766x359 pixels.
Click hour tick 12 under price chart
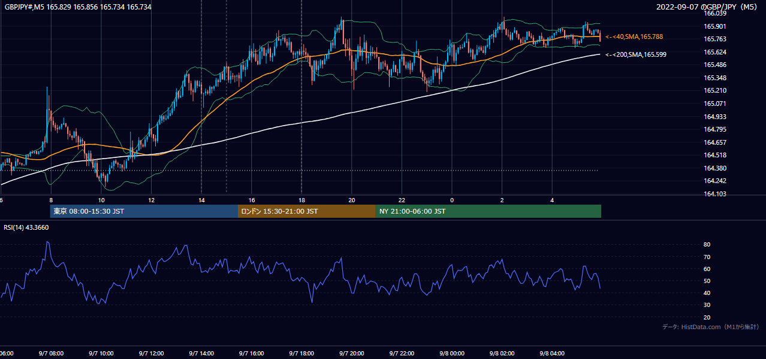click(x=151, y=200)
